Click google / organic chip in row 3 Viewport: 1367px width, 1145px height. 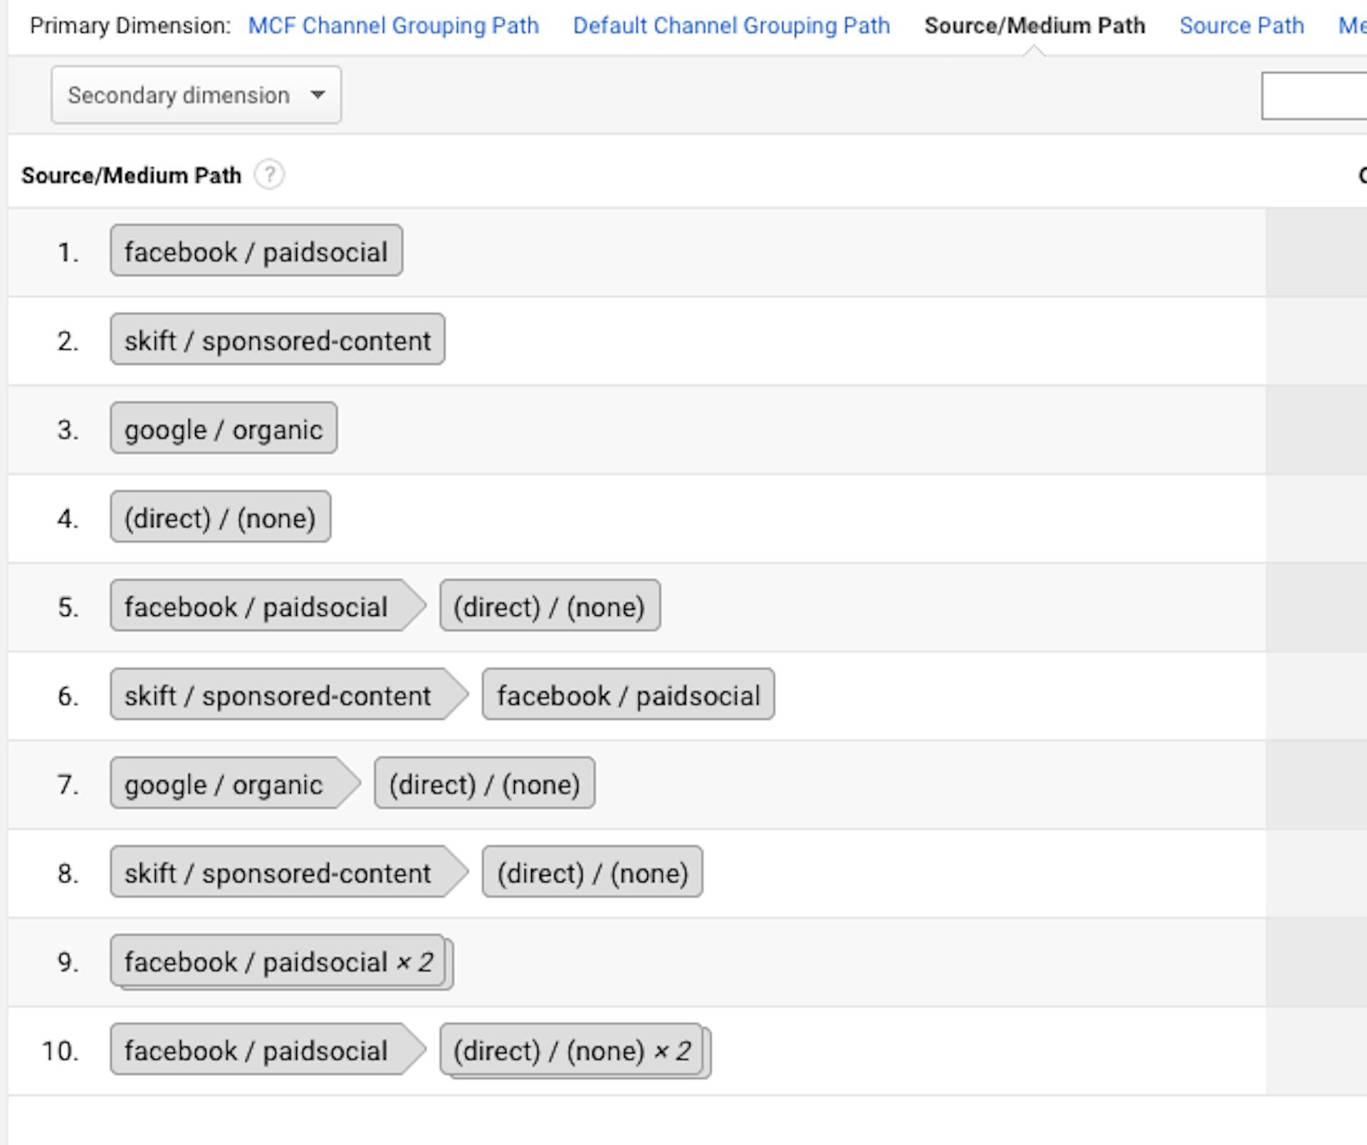pyautogui.click(x=224, y=428)
